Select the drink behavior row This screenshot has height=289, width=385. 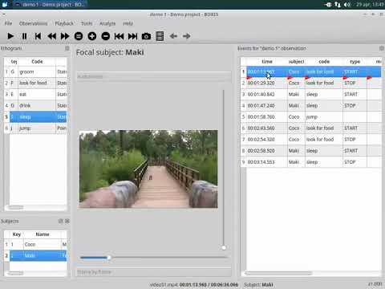coord(35,105)
